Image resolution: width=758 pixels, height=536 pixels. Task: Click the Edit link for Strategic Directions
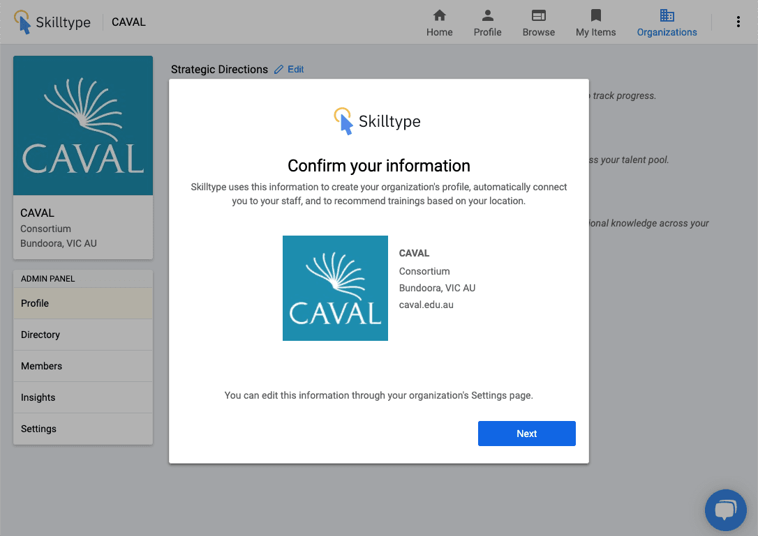289,70
